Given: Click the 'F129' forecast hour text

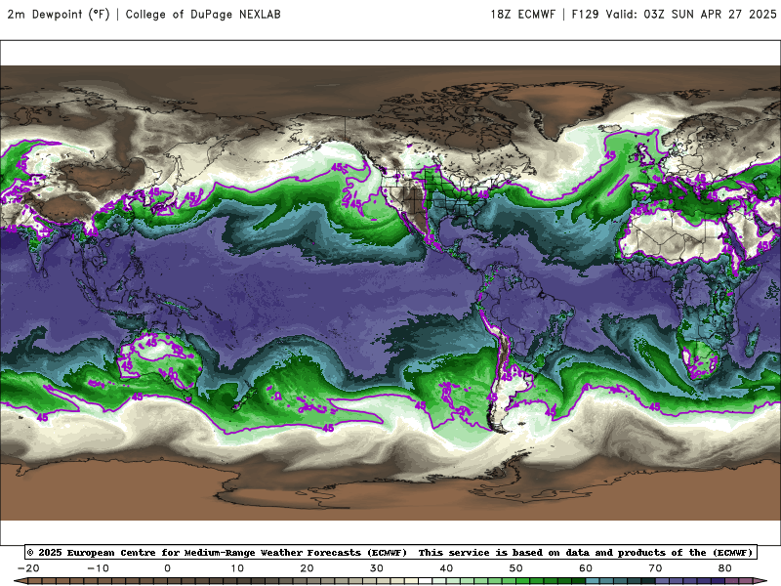Looking at the screenshot, I should [x=585, y=14].
